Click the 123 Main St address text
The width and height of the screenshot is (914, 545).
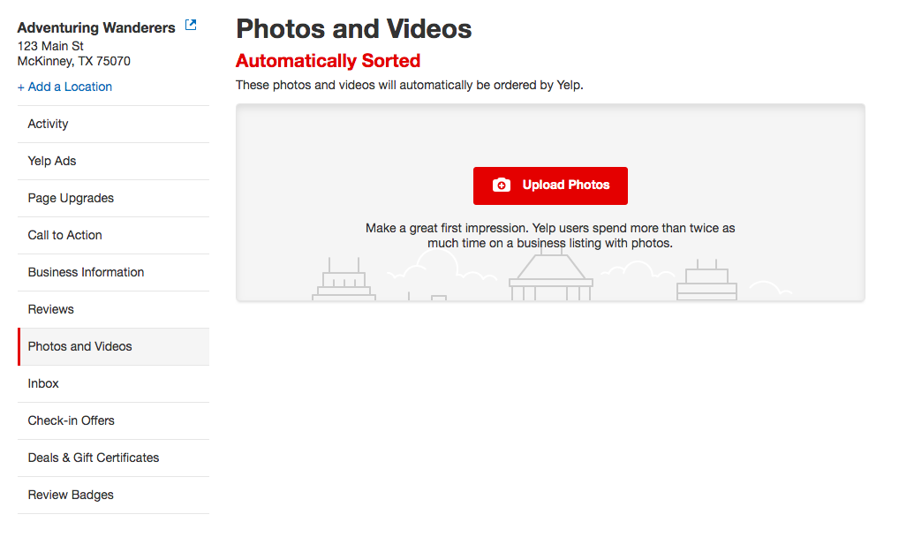point(50,46)
